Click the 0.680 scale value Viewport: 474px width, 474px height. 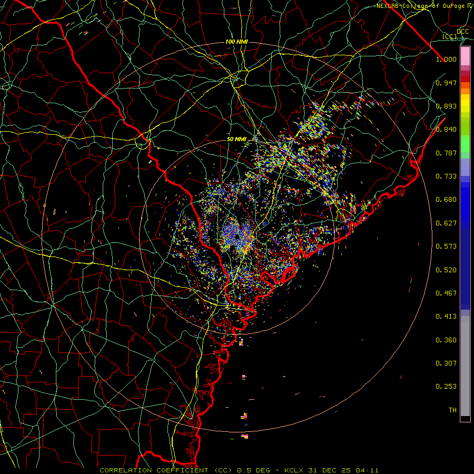click(446, 200)
